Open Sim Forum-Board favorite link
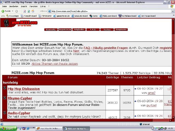Image resolution: width=175 pixels, height=131 pixels. click(147, 16)
